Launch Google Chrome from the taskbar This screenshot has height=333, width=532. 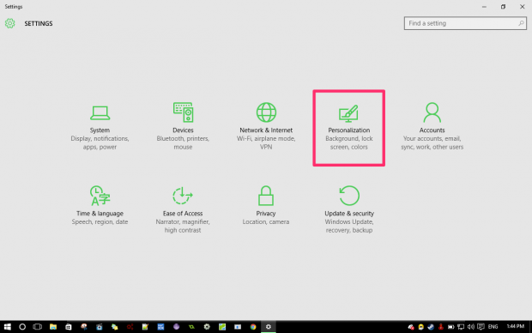pos(253,326)
